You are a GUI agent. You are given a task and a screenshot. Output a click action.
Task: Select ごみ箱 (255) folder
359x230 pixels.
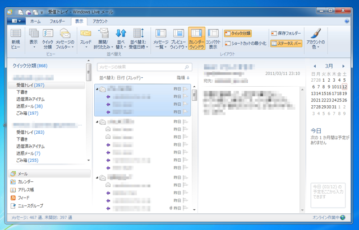click(27, 161)
